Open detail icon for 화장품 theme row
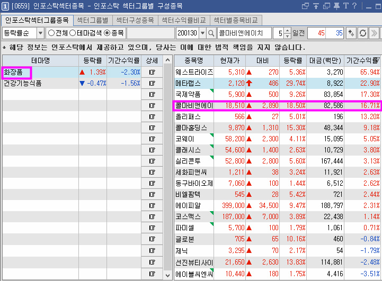Image resolution: width=382 pixels, height=281 pixels. [x=152, y=72]
